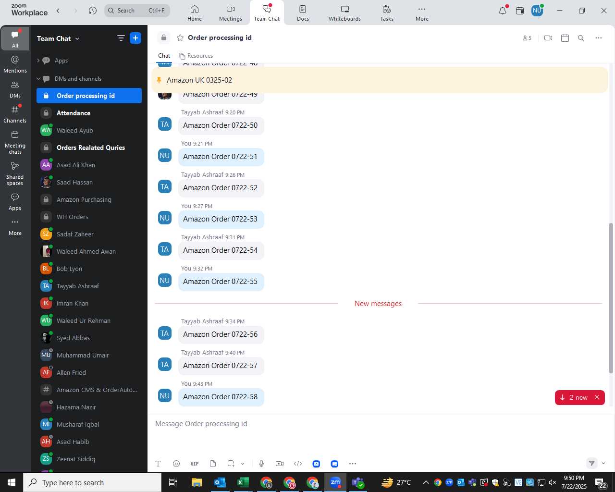The image size is (615, 492).
Task: Open the Docs tab
Action: coord(303,13)
